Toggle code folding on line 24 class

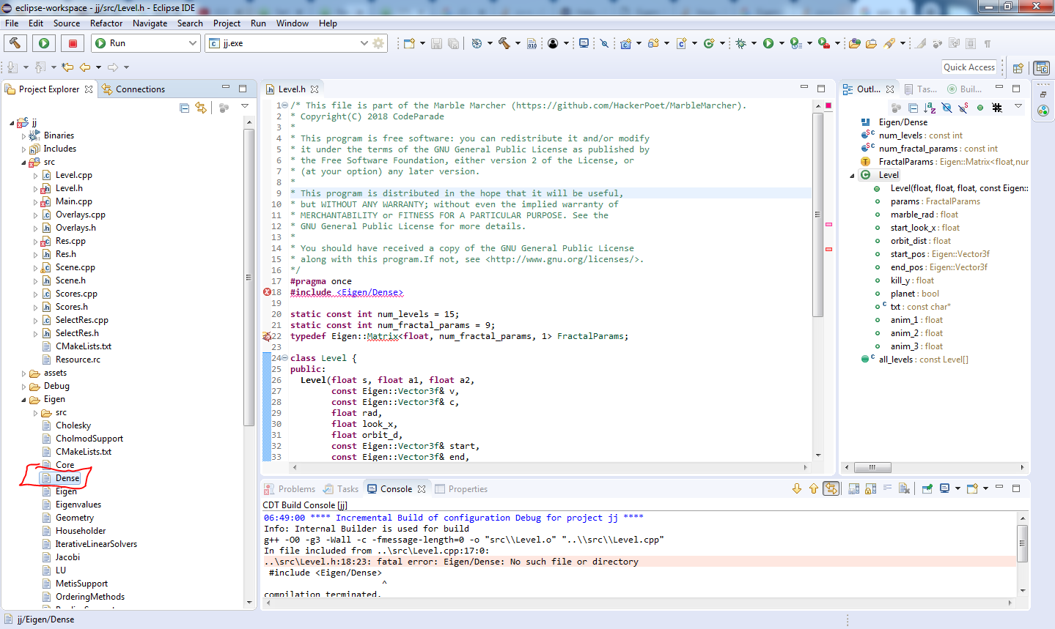[284, 358]
